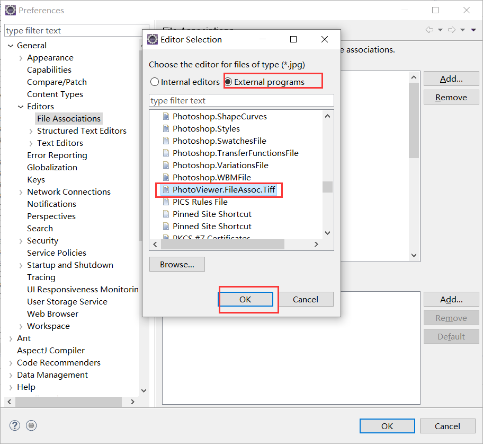Click the Preferences window title bar icon
Image resolution: width=483 pixels, height=444 pixels.
[11, 10]
